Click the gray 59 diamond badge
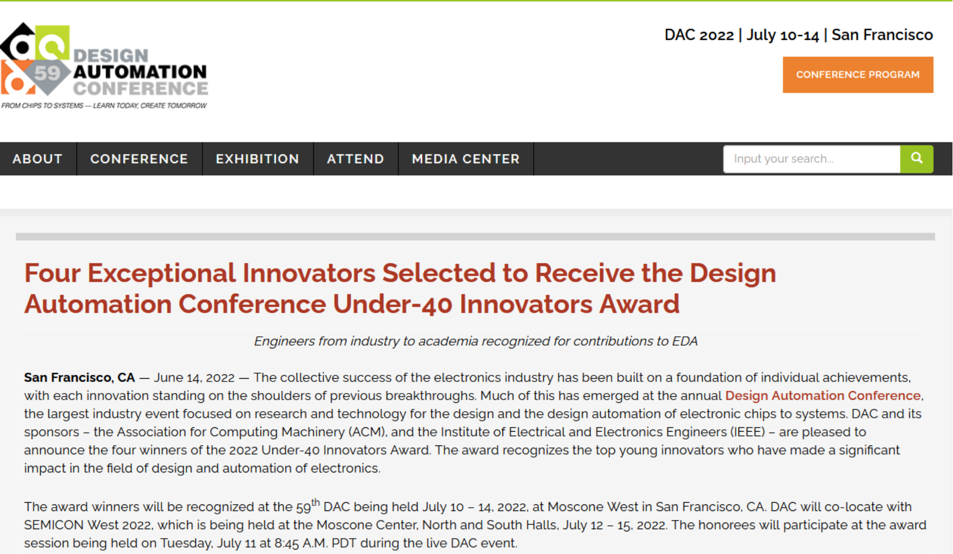The height and width of the screenshot is (554, 953). [47, 73]
